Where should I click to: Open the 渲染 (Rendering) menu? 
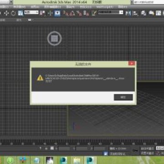[x=71, y=7]
